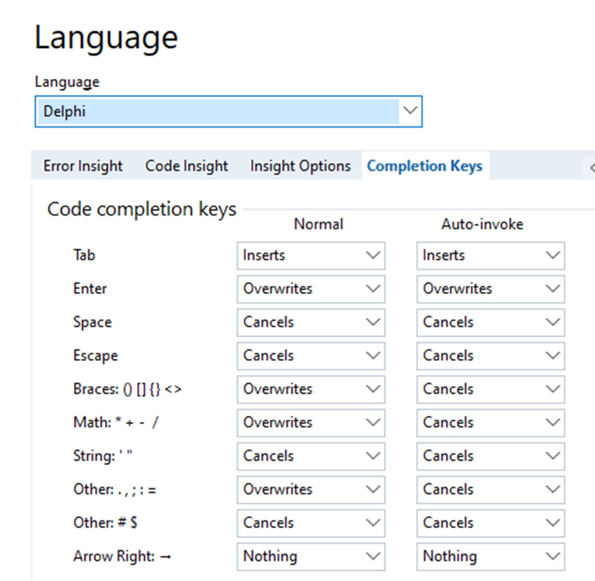This screenshot has width=595, height=581.
Task: Select the Completion Keys tab
Action: [x=424, y=166]
